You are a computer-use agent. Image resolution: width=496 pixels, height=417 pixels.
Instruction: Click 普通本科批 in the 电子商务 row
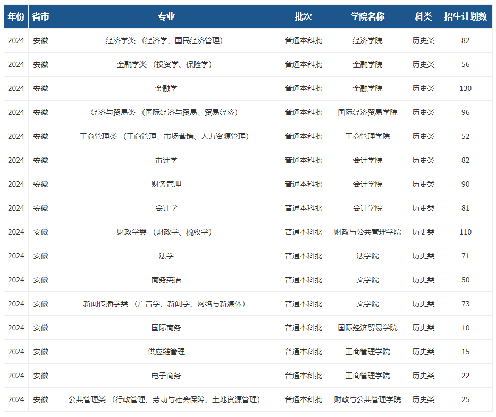coord(304,376)
